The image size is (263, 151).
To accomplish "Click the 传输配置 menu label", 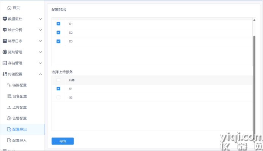I will [x=15, y=74].
